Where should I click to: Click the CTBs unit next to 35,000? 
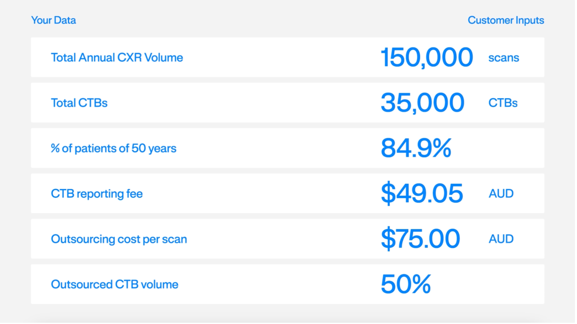click(x=503, y=103)
